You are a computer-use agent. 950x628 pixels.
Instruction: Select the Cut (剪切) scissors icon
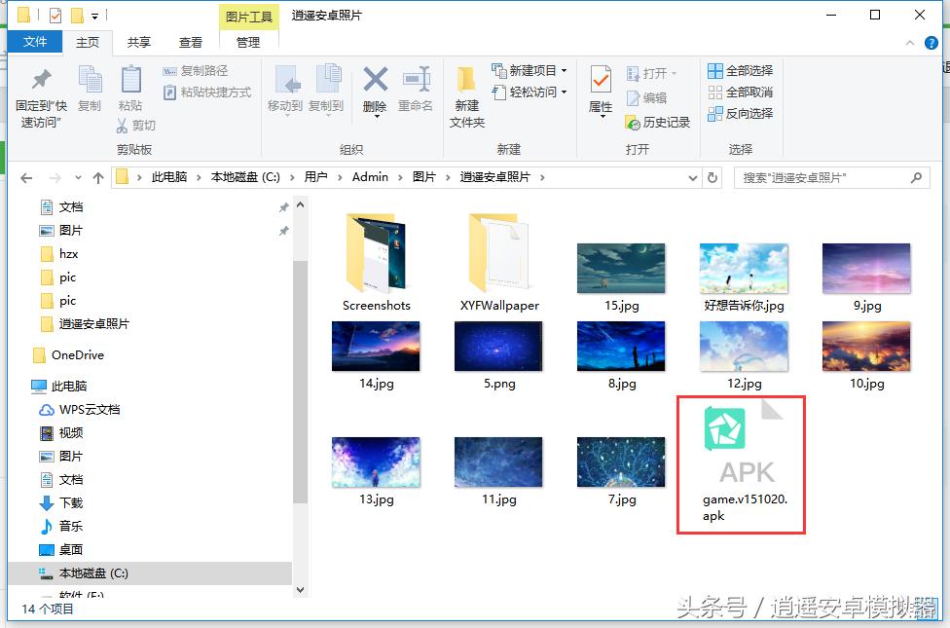pyautogui.click(x=123, y=126)
